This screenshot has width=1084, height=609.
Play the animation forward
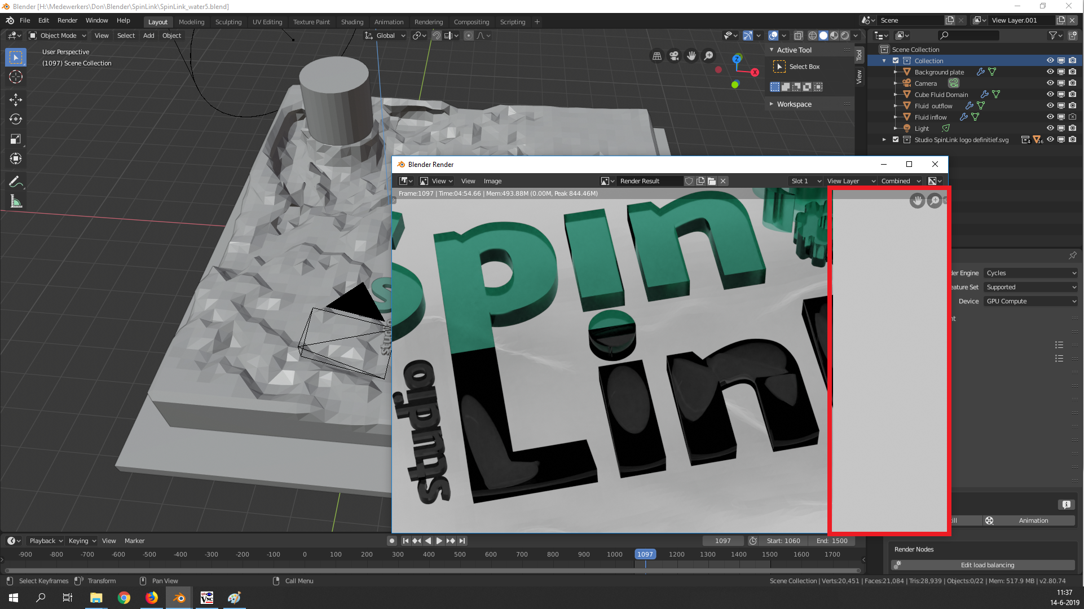pyautogui.click(x=439, y=541)
